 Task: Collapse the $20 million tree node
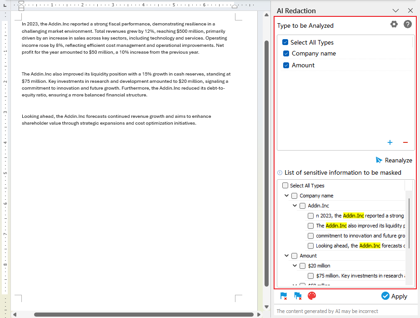click(x=295, y=266)
